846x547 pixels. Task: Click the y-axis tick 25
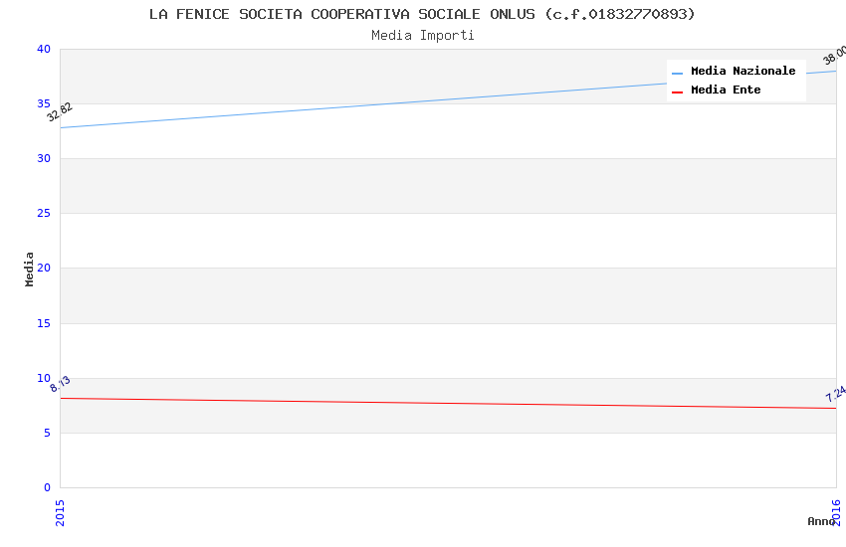pos(44,214)
